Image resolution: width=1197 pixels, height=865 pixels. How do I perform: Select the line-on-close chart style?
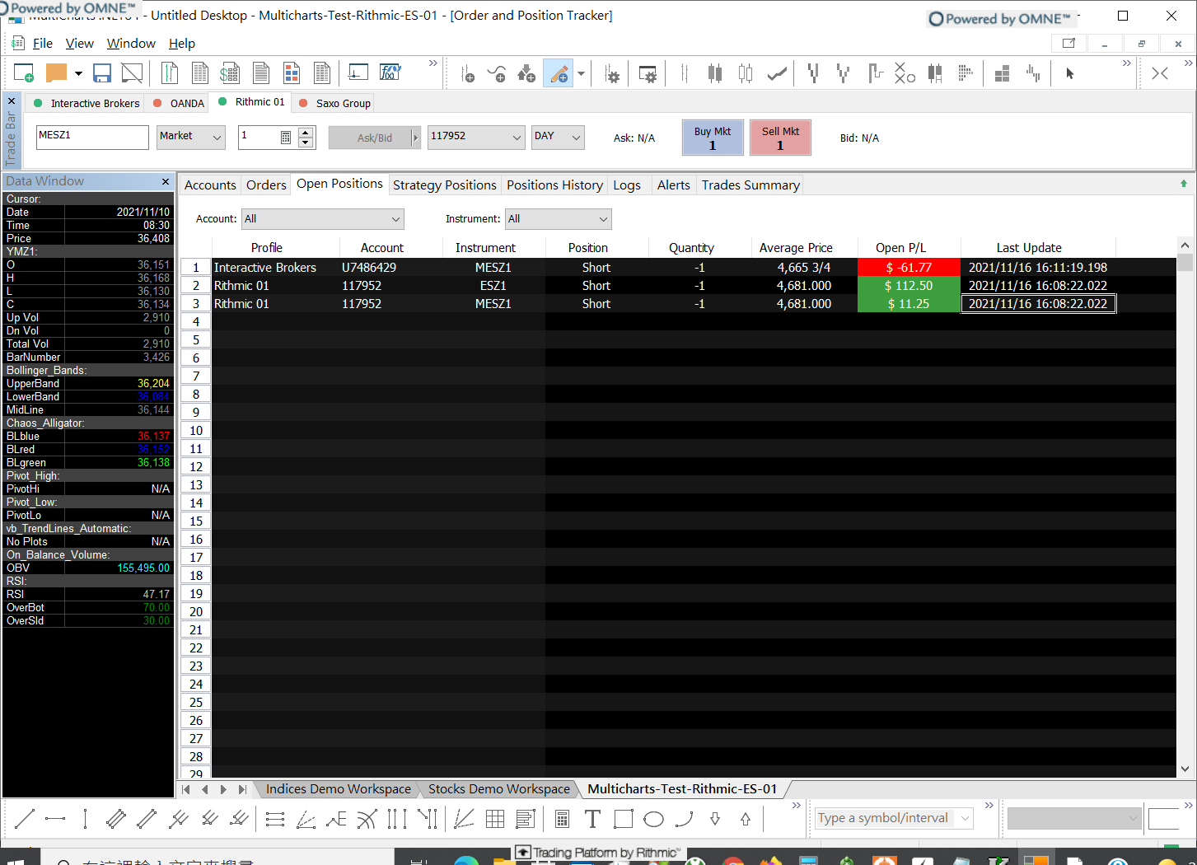[776, 74]
